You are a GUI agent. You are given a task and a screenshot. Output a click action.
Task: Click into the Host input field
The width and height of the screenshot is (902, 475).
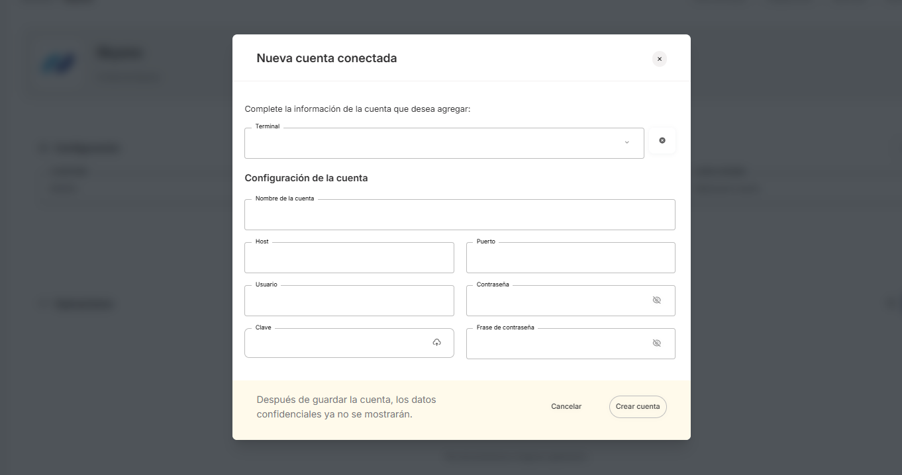click(349, 258)
